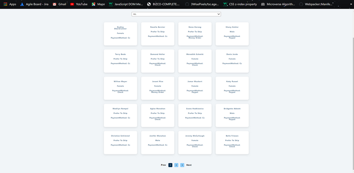Click the name Jenifer Monahan
This screenshot has width=354, height=173.
tap(158, 136)
